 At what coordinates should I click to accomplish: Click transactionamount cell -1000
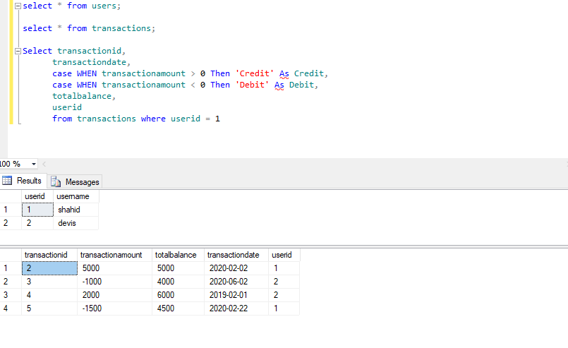point(115,282)
